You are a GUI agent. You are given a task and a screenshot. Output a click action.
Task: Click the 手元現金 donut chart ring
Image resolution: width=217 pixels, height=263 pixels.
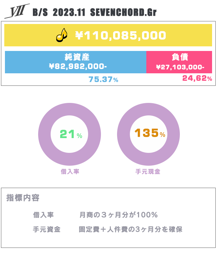point(124,135)
